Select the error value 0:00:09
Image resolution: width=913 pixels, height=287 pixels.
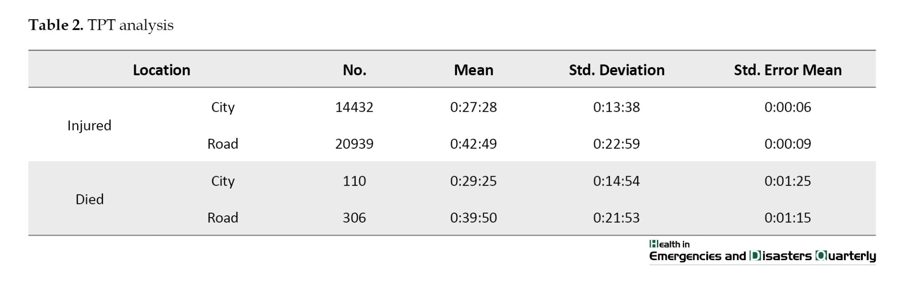788,144
